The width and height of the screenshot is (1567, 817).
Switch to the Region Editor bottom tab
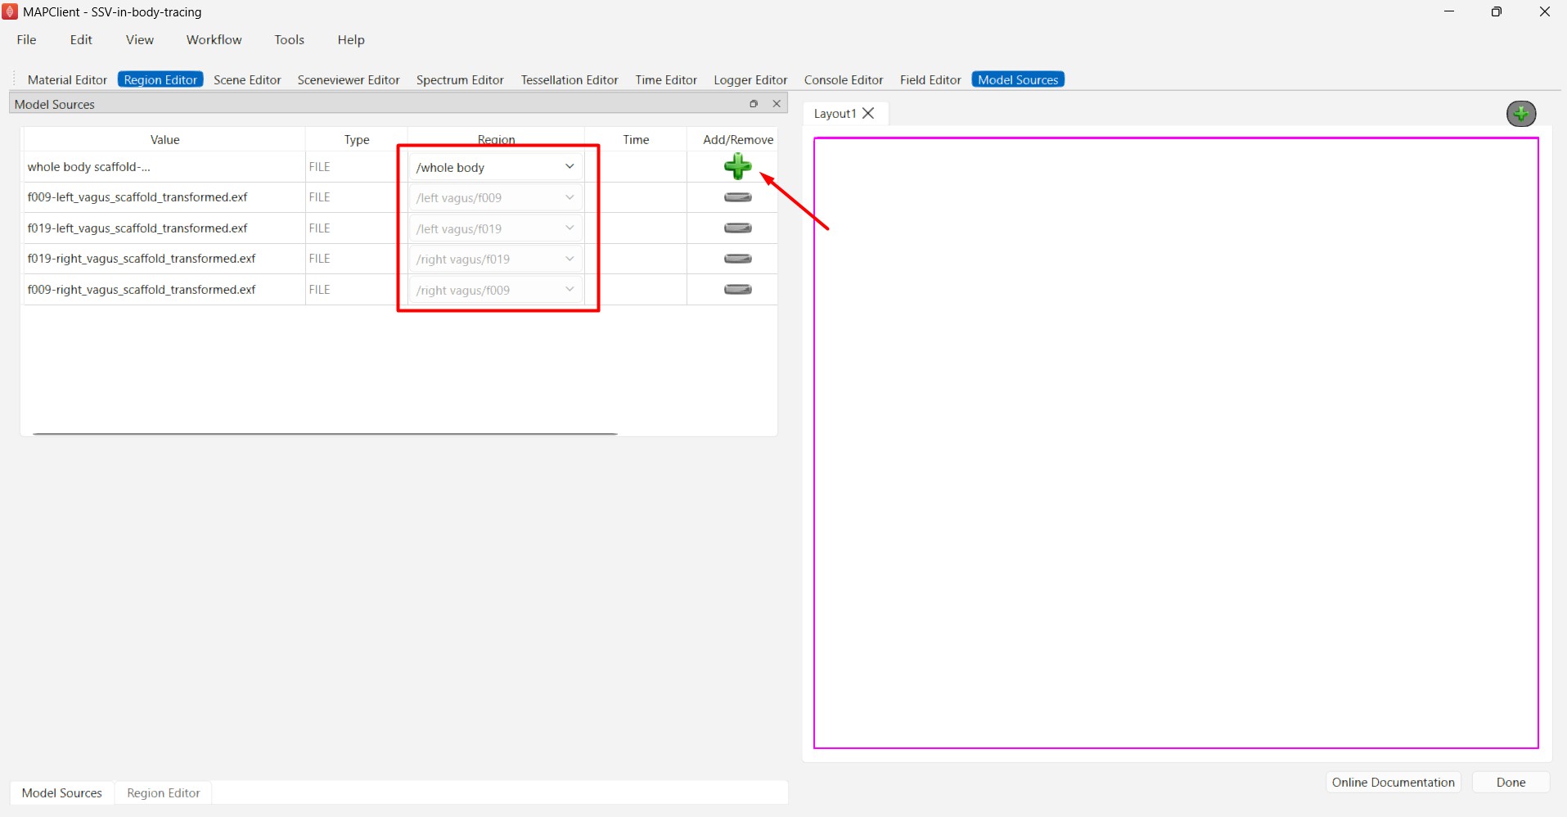164,792
